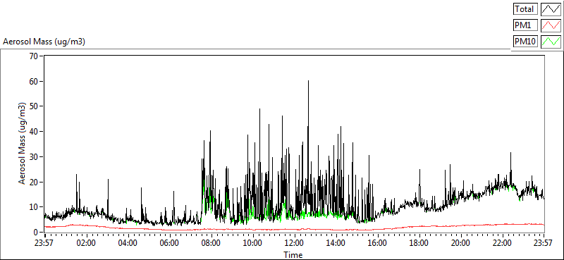Screen dimensions: 564x260
Task: Select the PM10 legend label
Action: (525, 42)
